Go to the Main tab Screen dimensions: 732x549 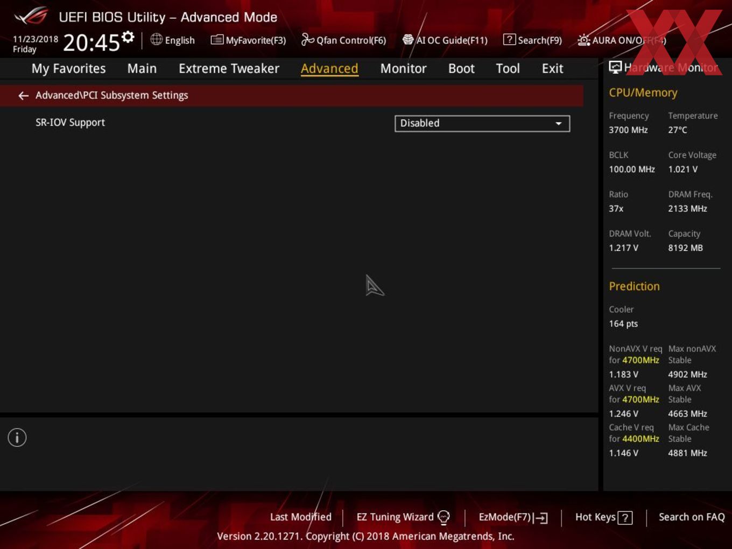click(142, 69)
